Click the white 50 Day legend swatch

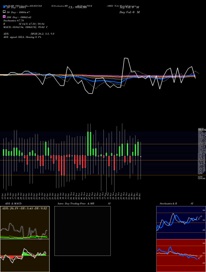pos(4,12)
